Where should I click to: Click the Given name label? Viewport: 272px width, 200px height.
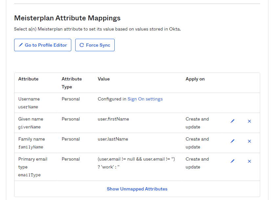(31, 119)
